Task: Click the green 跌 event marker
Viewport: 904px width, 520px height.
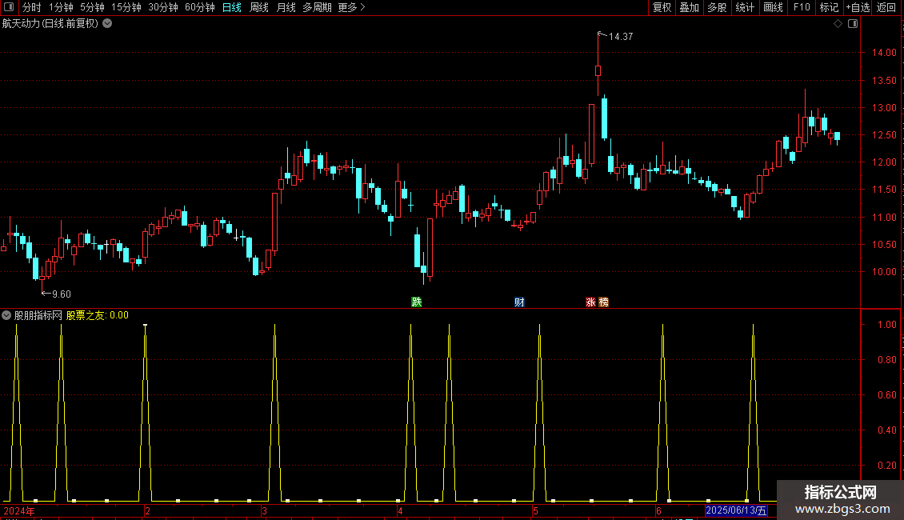Action: (416, 302)
